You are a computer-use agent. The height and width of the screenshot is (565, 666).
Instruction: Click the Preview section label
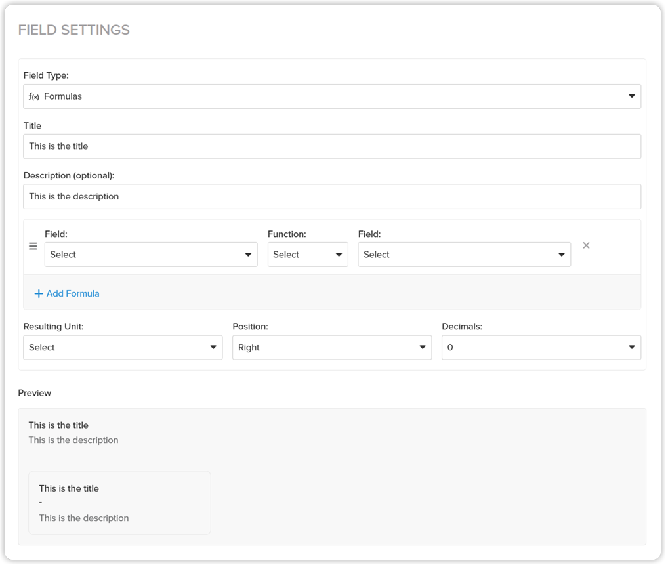(x=34, y=393)
